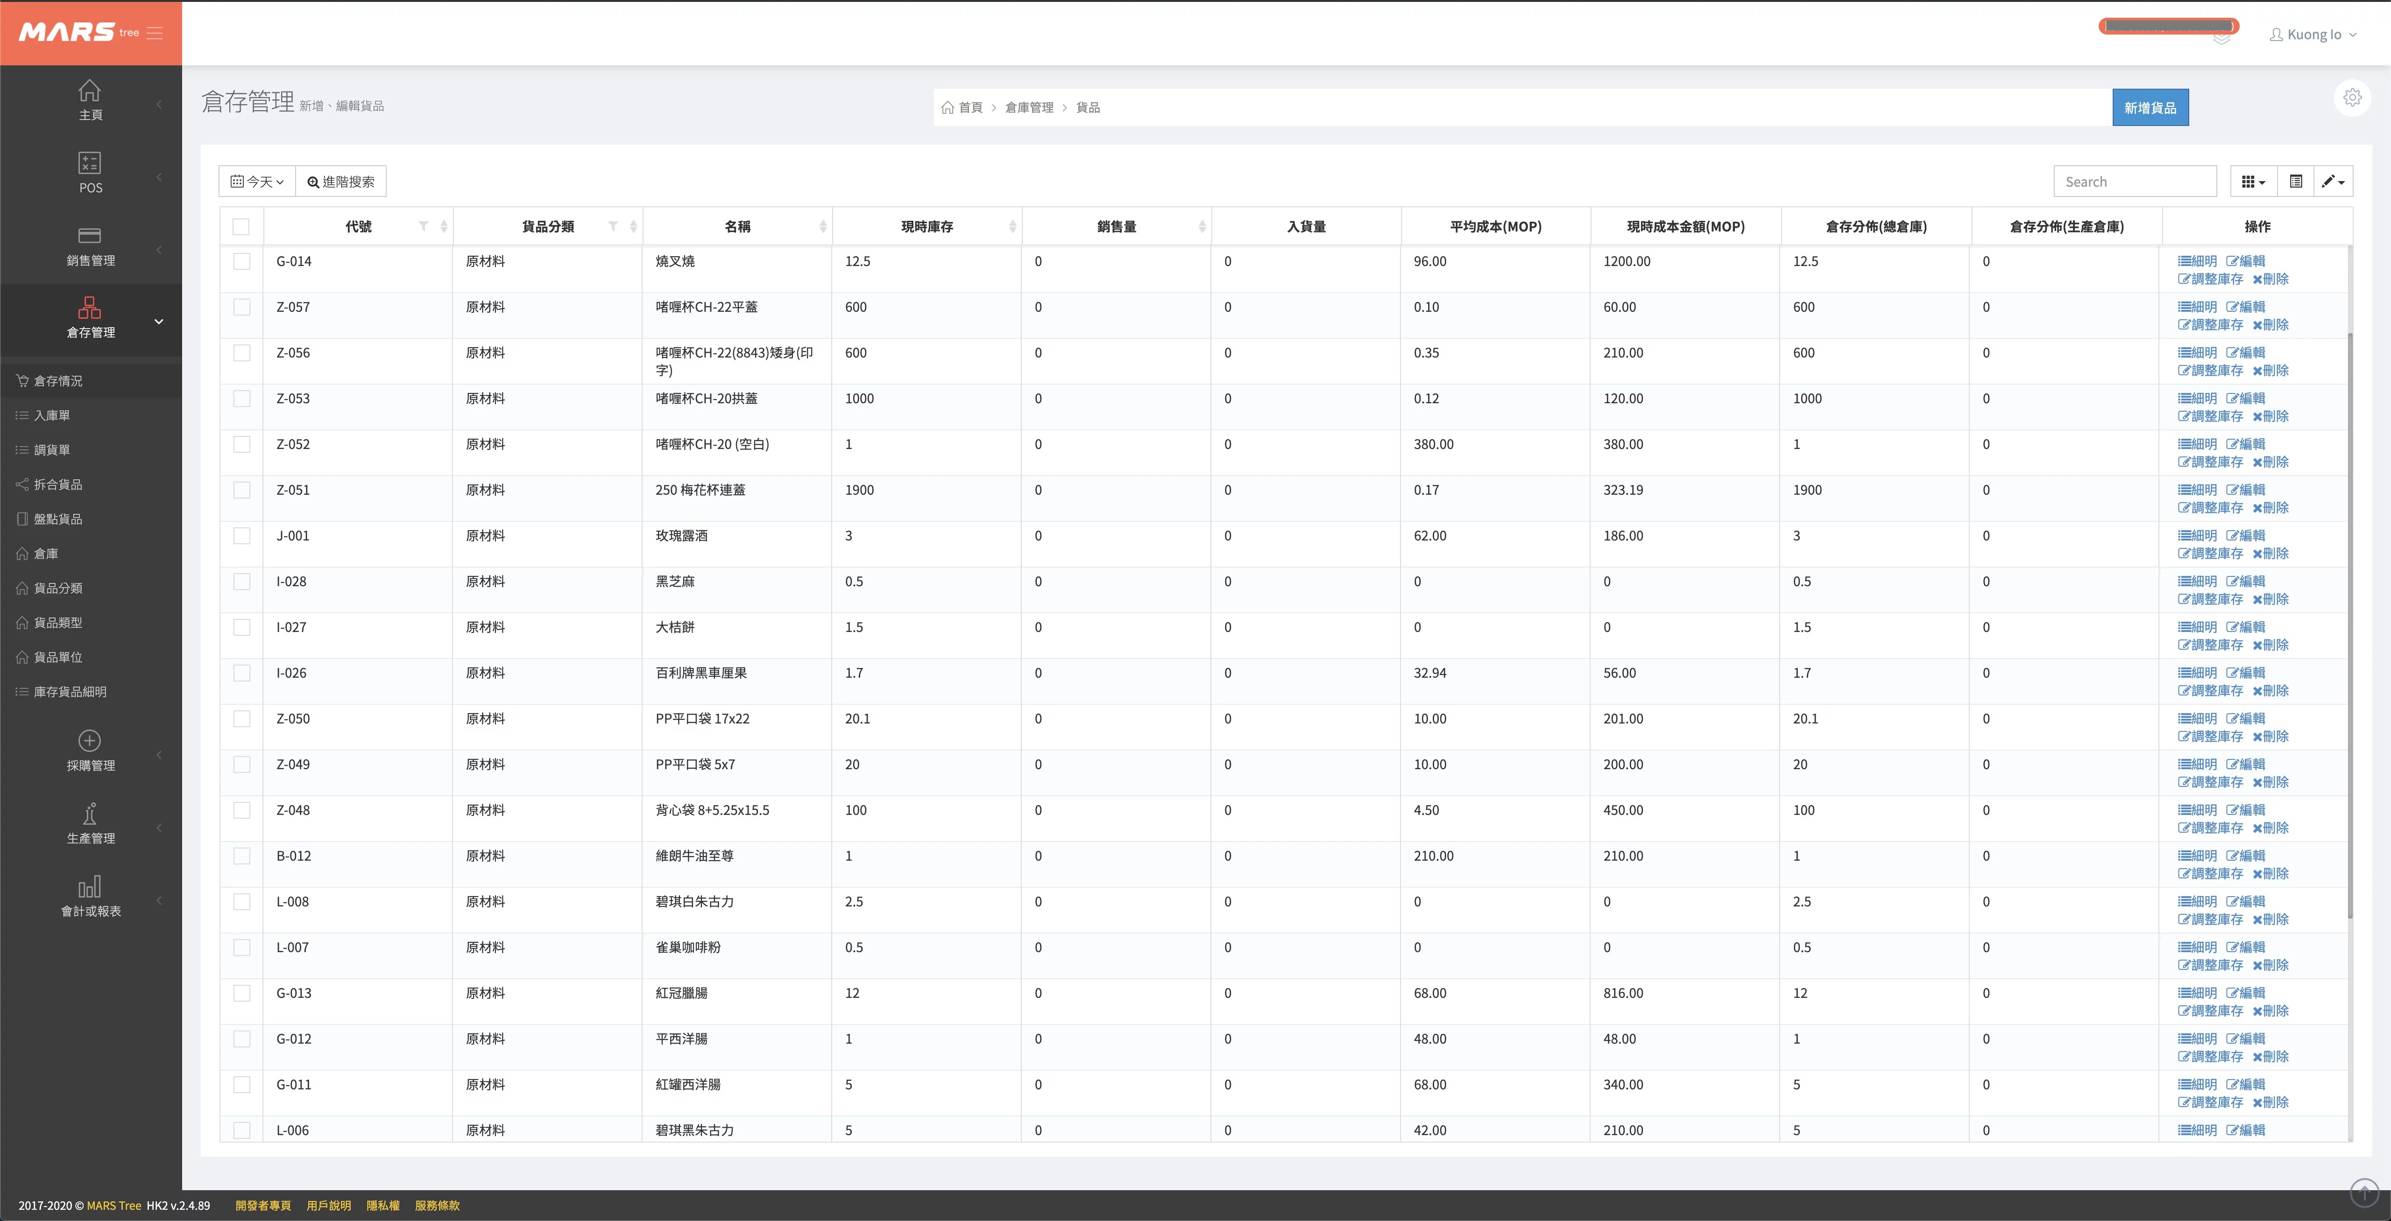
Task: Click the MARS tree logo
Action: click(79, 33)
